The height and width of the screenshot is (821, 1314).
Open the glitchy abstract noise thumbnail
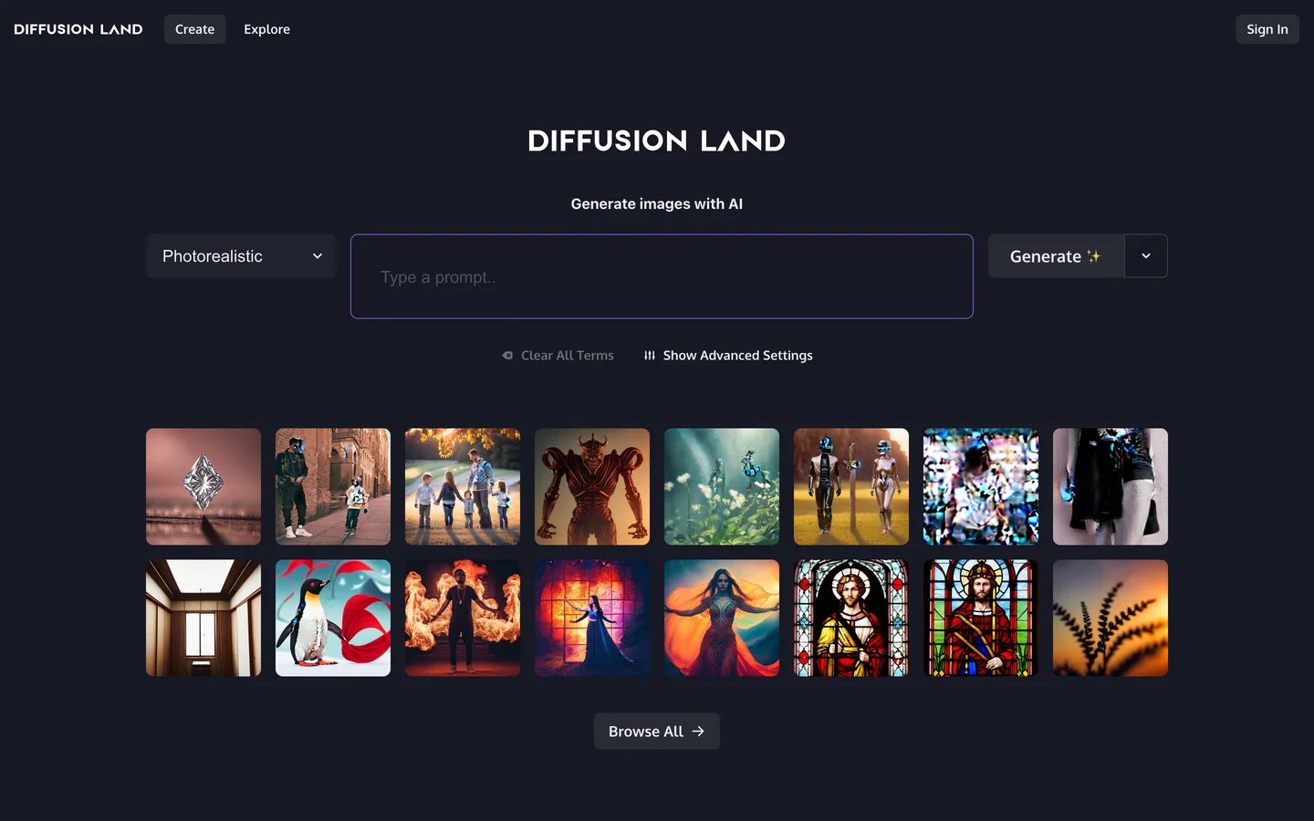coord(981,487)
